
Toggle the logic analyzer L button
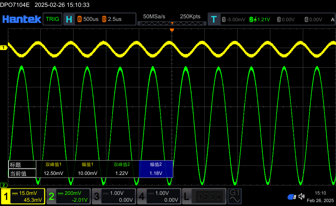(187, 196)
